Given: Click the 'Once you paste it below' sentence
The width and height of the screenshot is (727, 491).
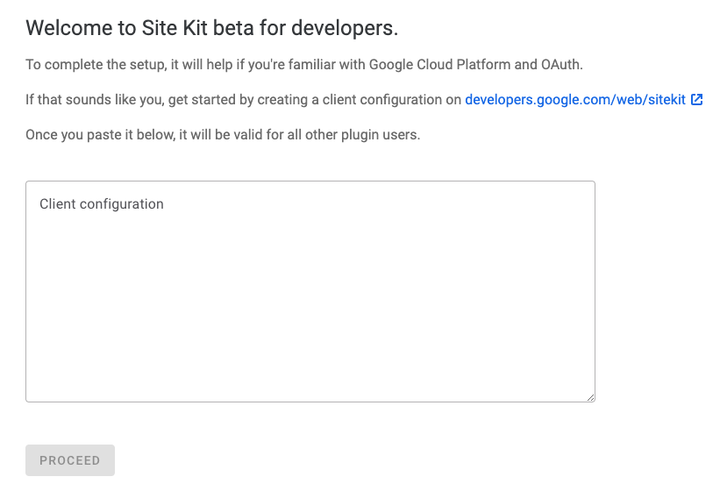Looking at the screenshot, I should [223, 135].
